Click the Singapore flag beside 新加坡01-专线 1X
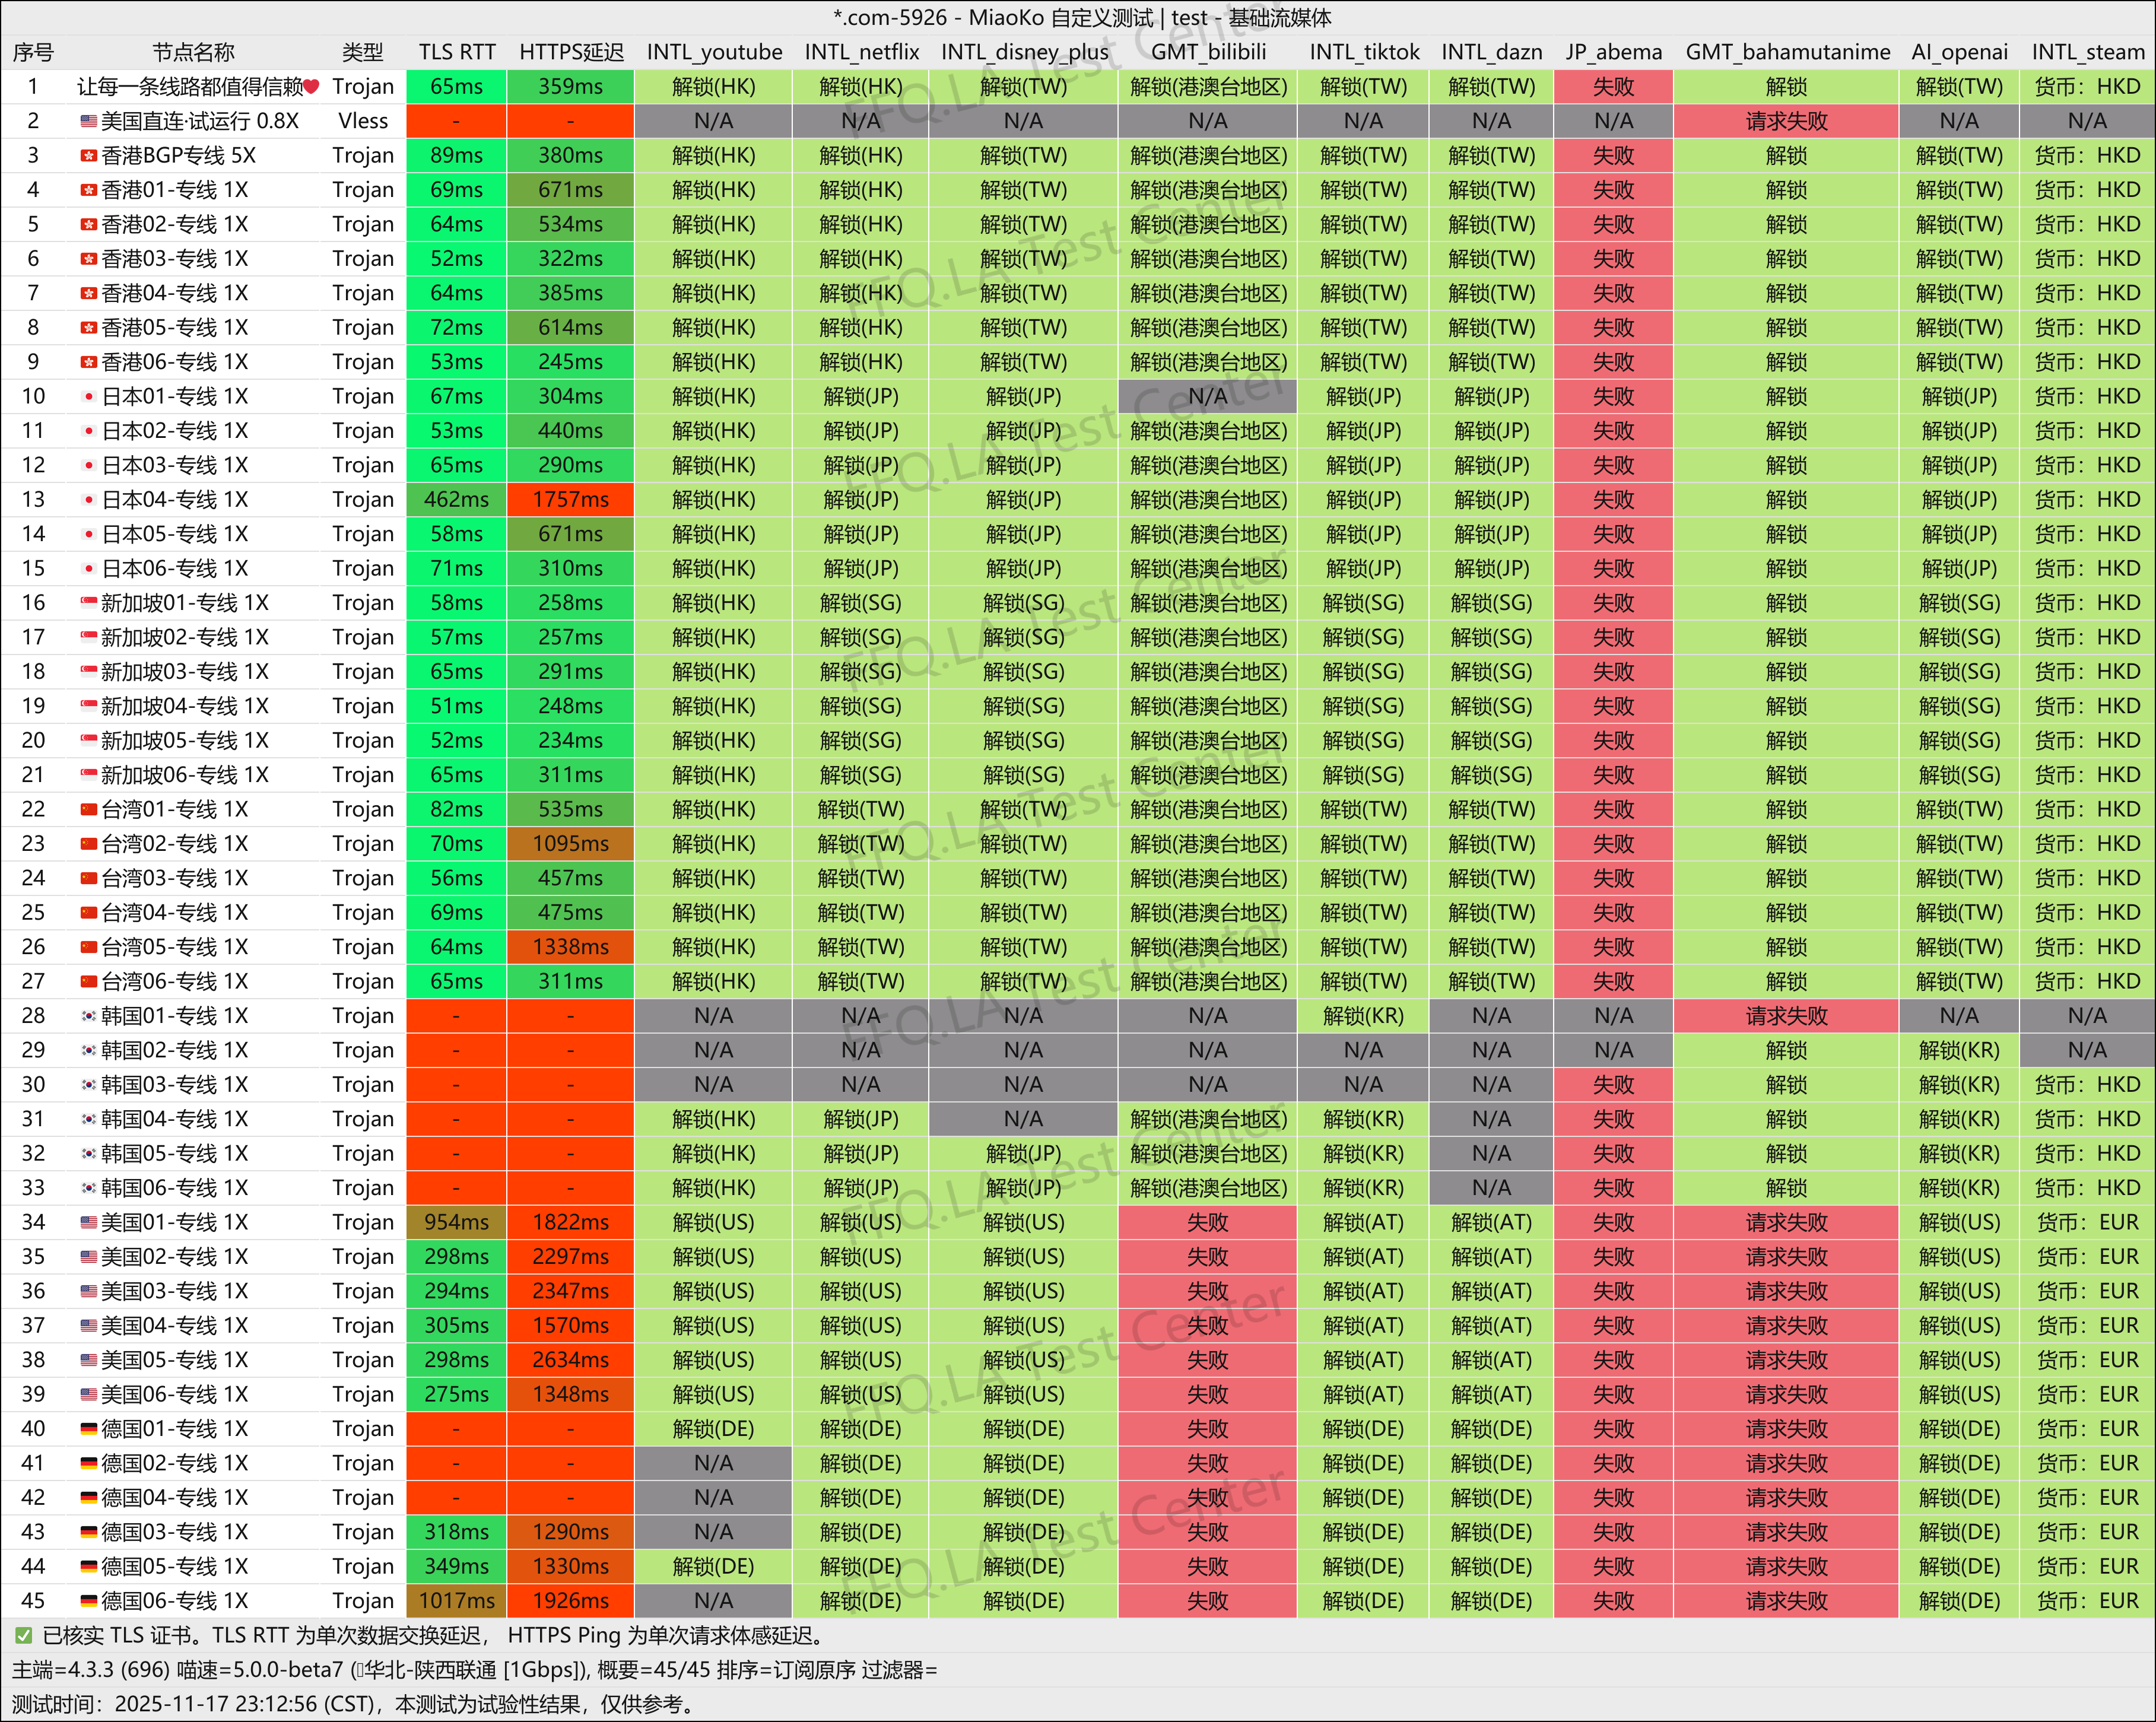Screen dimensions: 2156x1722 pyautogui.click(x=89, y=603)
